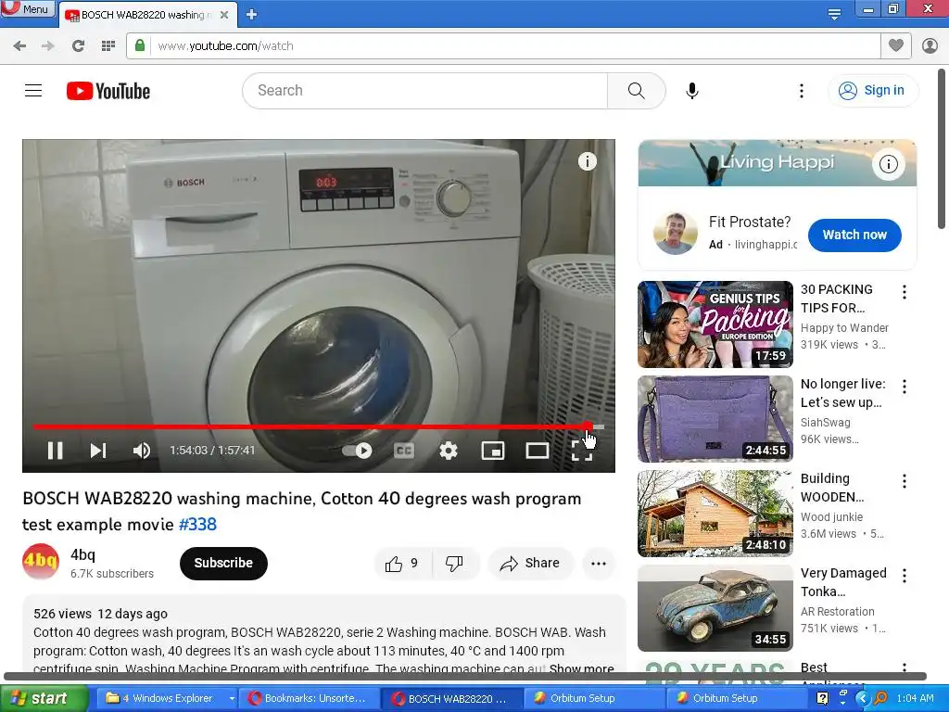This screenshot has height=712, width=949.
Task: Mute the video volume
Action: click(142, 451)
